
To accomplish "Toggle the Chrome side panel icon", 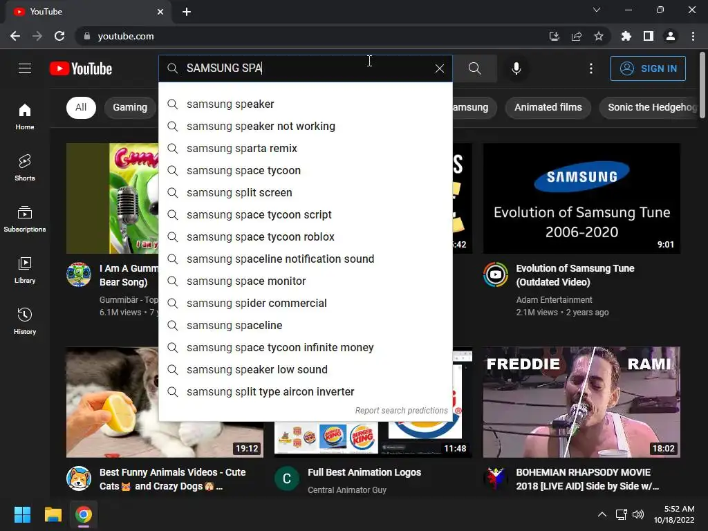I will 649,36.
